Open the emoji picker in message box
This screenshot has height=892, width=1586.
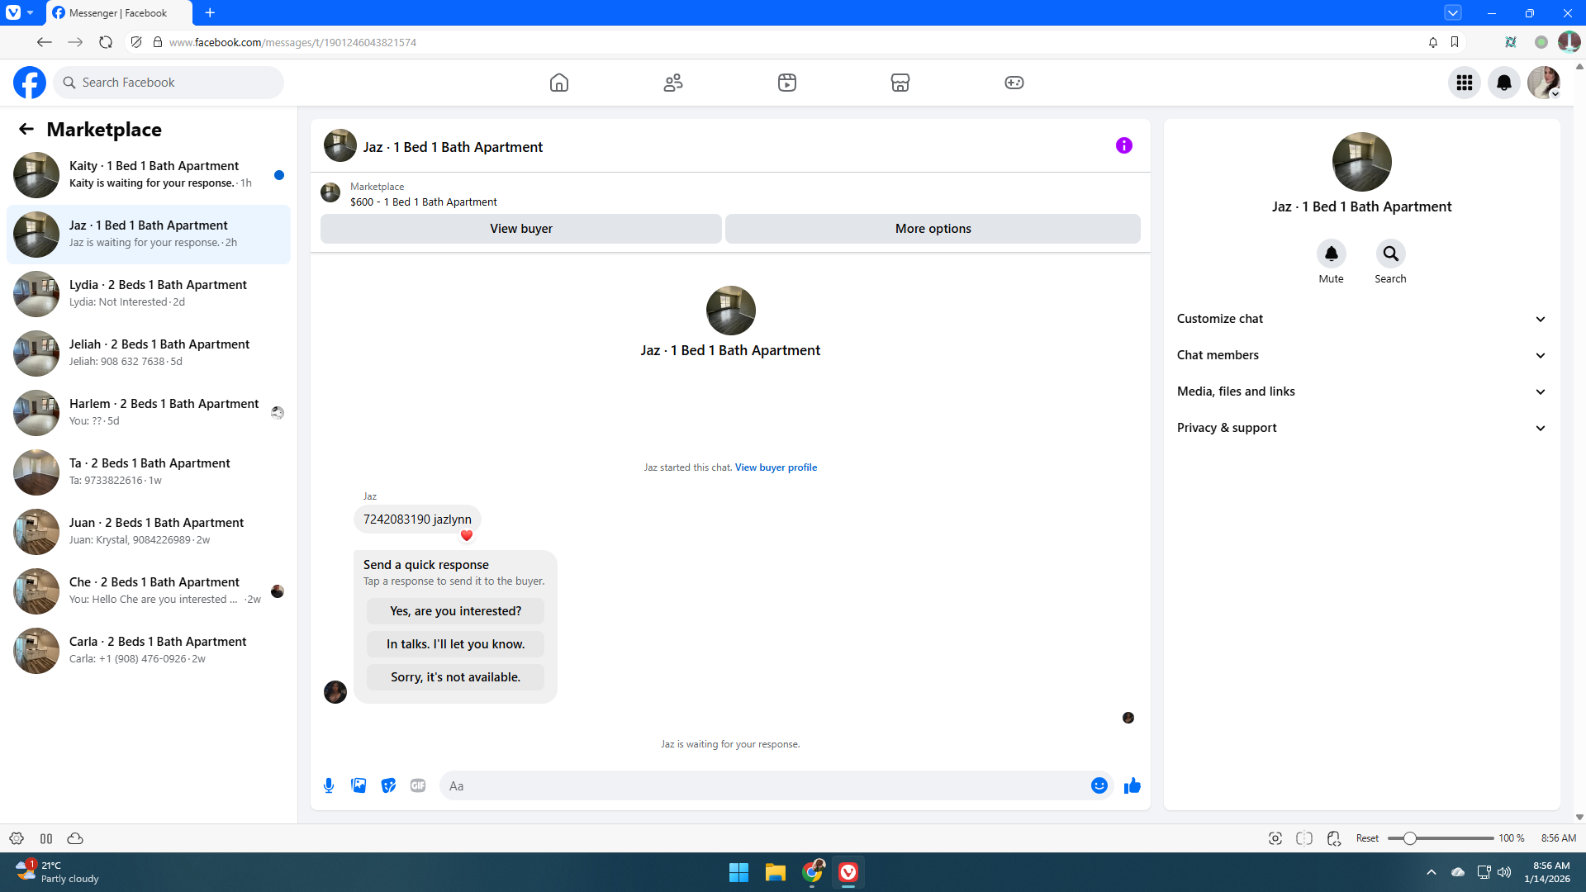pyautogui.click(x=1099, y=785)
